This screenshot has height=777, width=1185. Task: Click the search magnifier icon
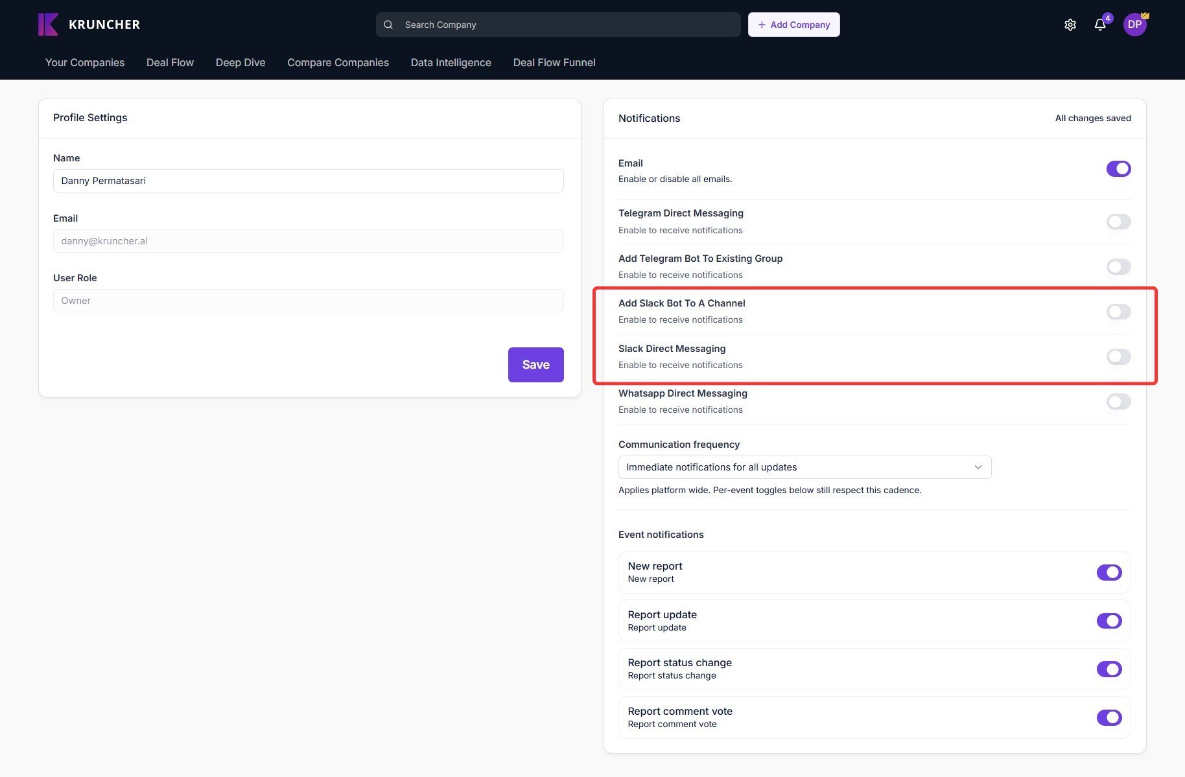pos(388,24)
